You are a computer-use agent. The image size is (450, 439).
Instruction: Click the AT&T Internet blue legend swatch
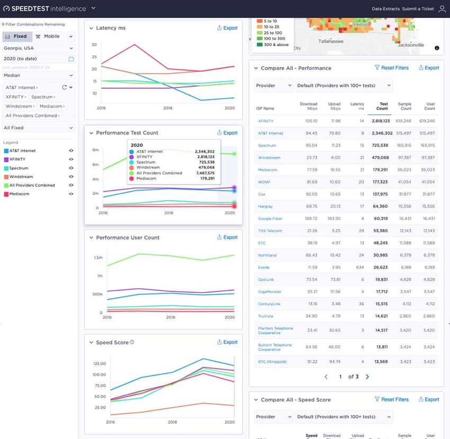click(6, 151)
